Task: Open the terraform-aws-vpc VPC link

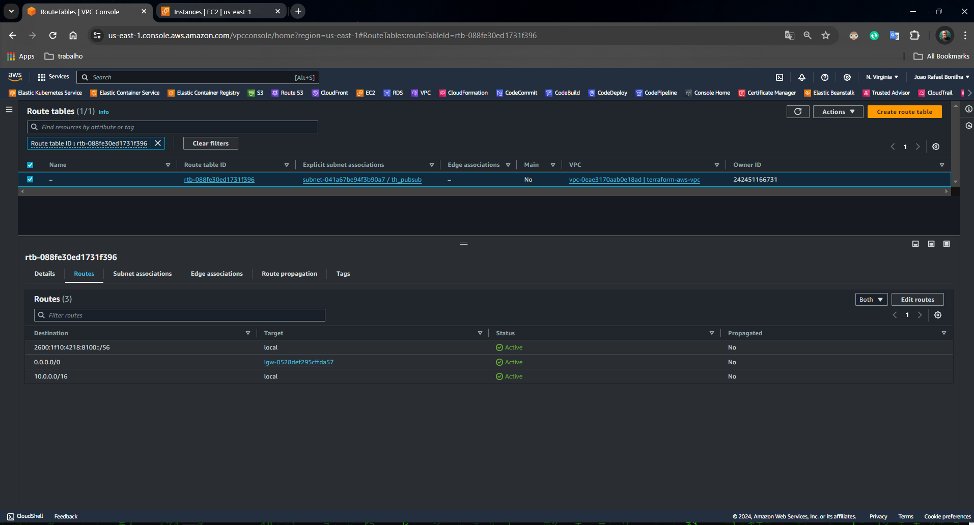Action: (x=634, y=180)
